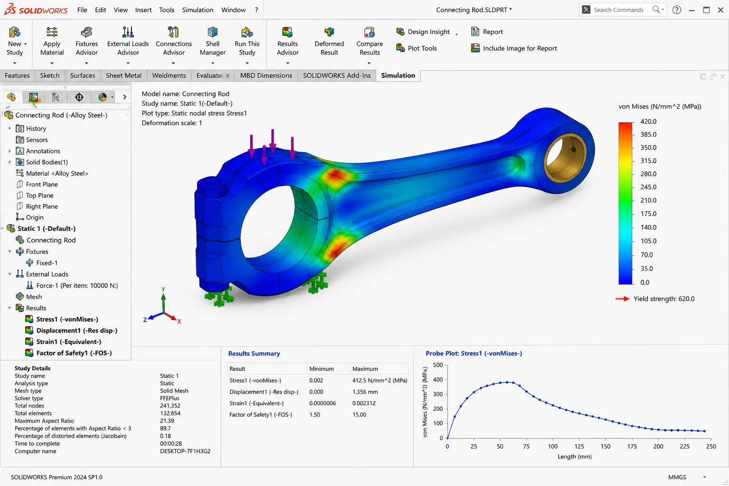Select the Sensors folder
This screenshot has width=729, height=486.
pos(32,140)
